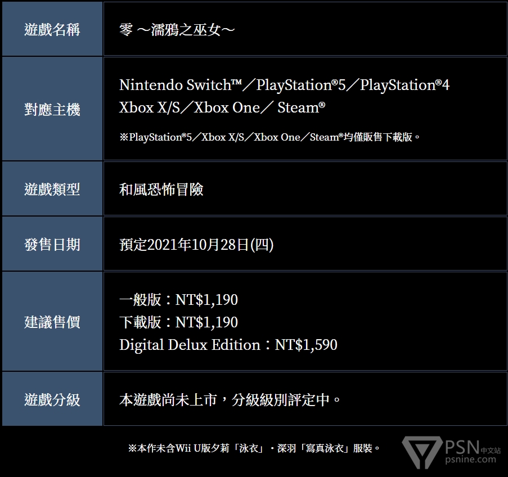Select the 建議售價 header cell
The image size is (508, 477).
52,322
